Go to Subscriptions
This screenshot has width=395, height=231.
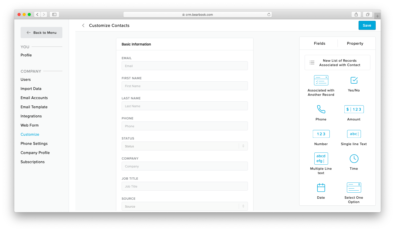(x=33, y=162)
